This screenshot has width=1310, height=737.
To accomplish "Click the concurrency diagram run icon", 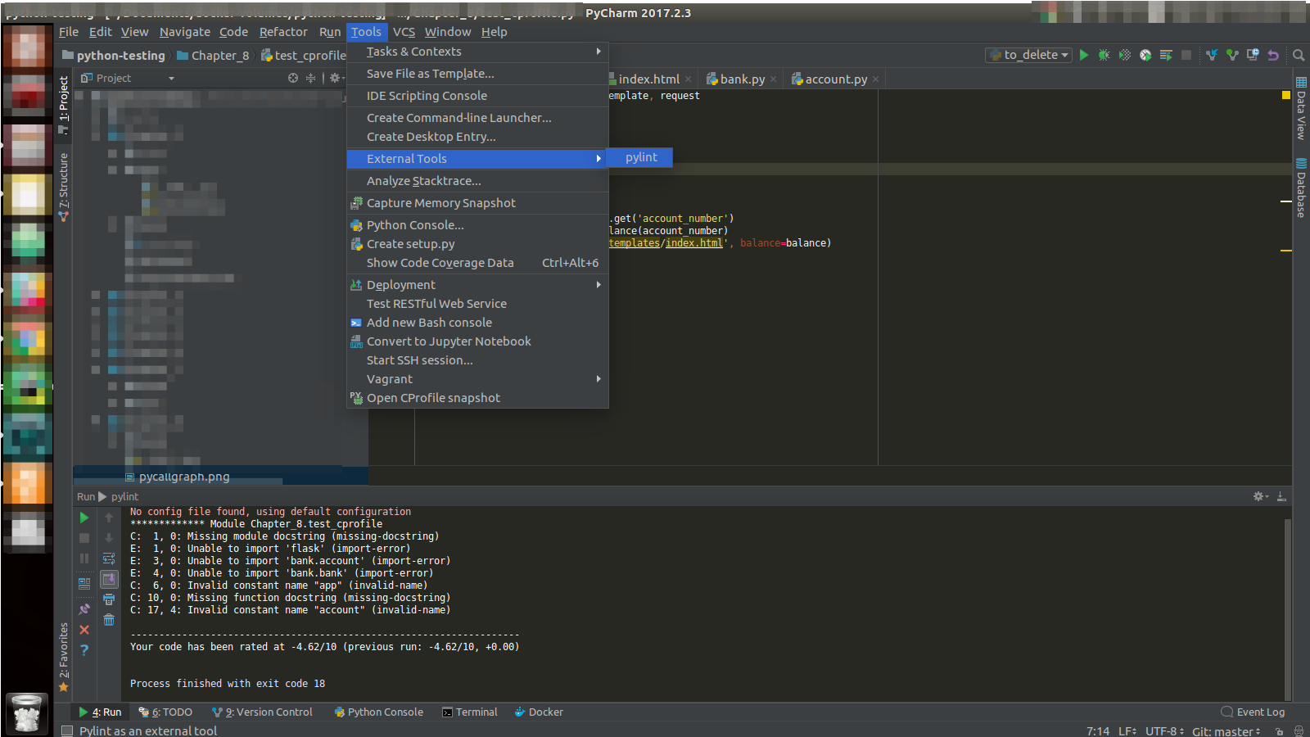I will coord(1166,55).
